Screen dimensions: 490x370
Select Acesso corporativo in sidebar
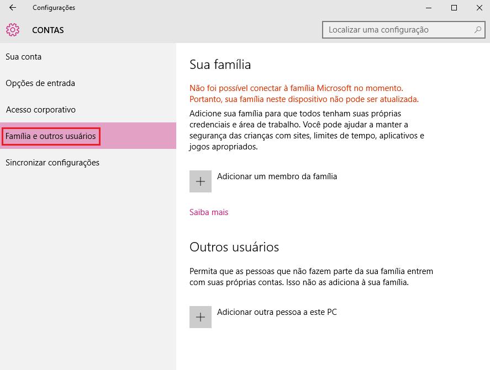(x=41, y=110)
